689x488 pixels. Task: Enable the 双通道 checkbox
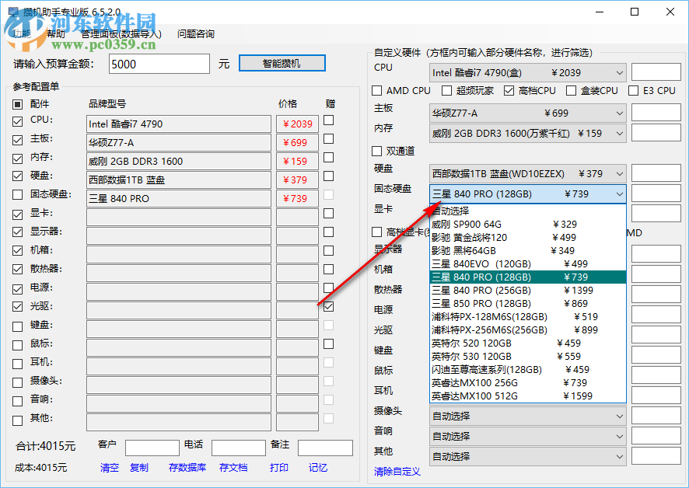[379, 151]
